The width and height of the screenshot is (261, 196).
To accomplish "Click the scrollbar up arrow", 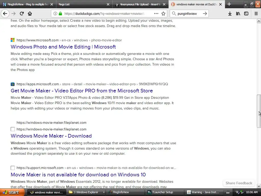I will [259, 21].
